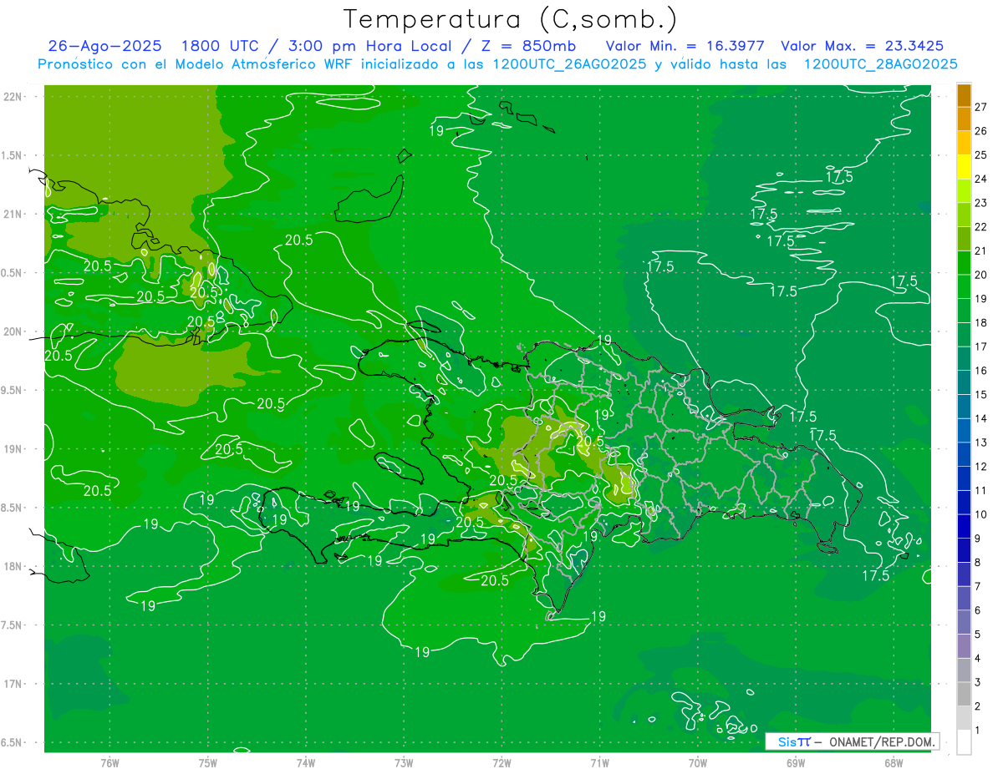The image size is (1003, 774).
Task: Click the 20N latitude axis label
Action: coord(14,331)
